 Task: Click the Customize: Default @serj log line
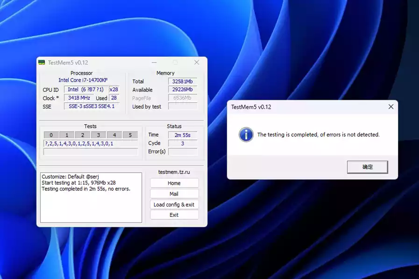(70, 177)
